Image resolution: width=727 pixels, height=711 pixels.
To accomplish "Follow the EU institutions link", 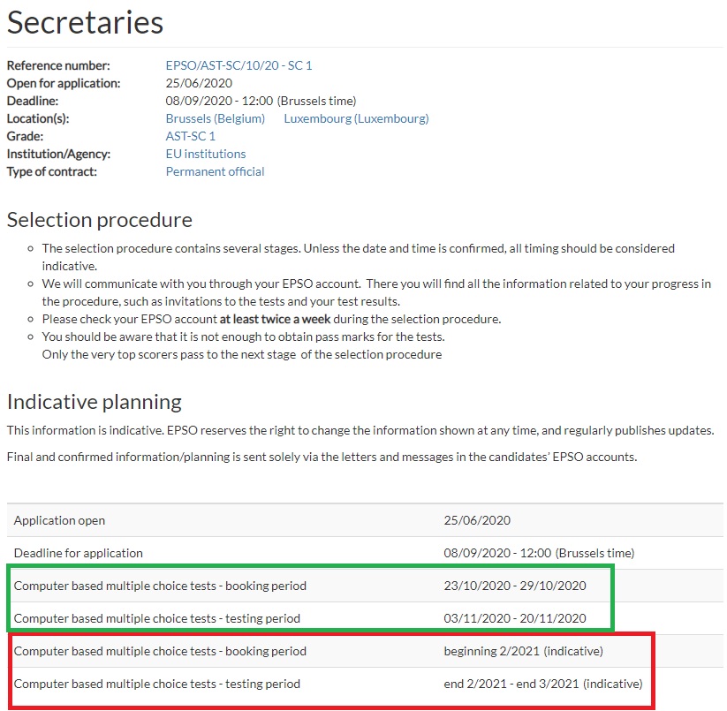I will (206, 154).
